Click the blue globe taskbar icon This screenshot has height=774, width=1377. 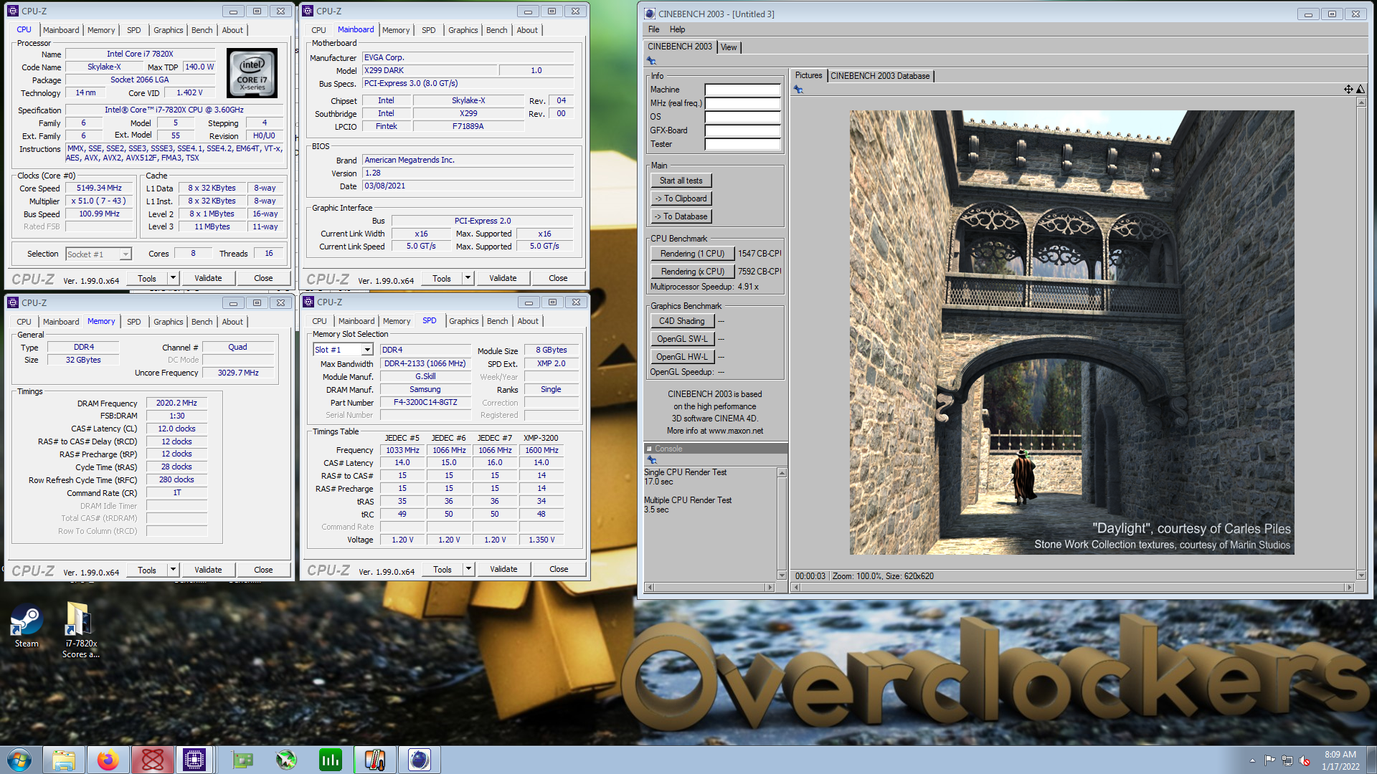pos(419,760)
